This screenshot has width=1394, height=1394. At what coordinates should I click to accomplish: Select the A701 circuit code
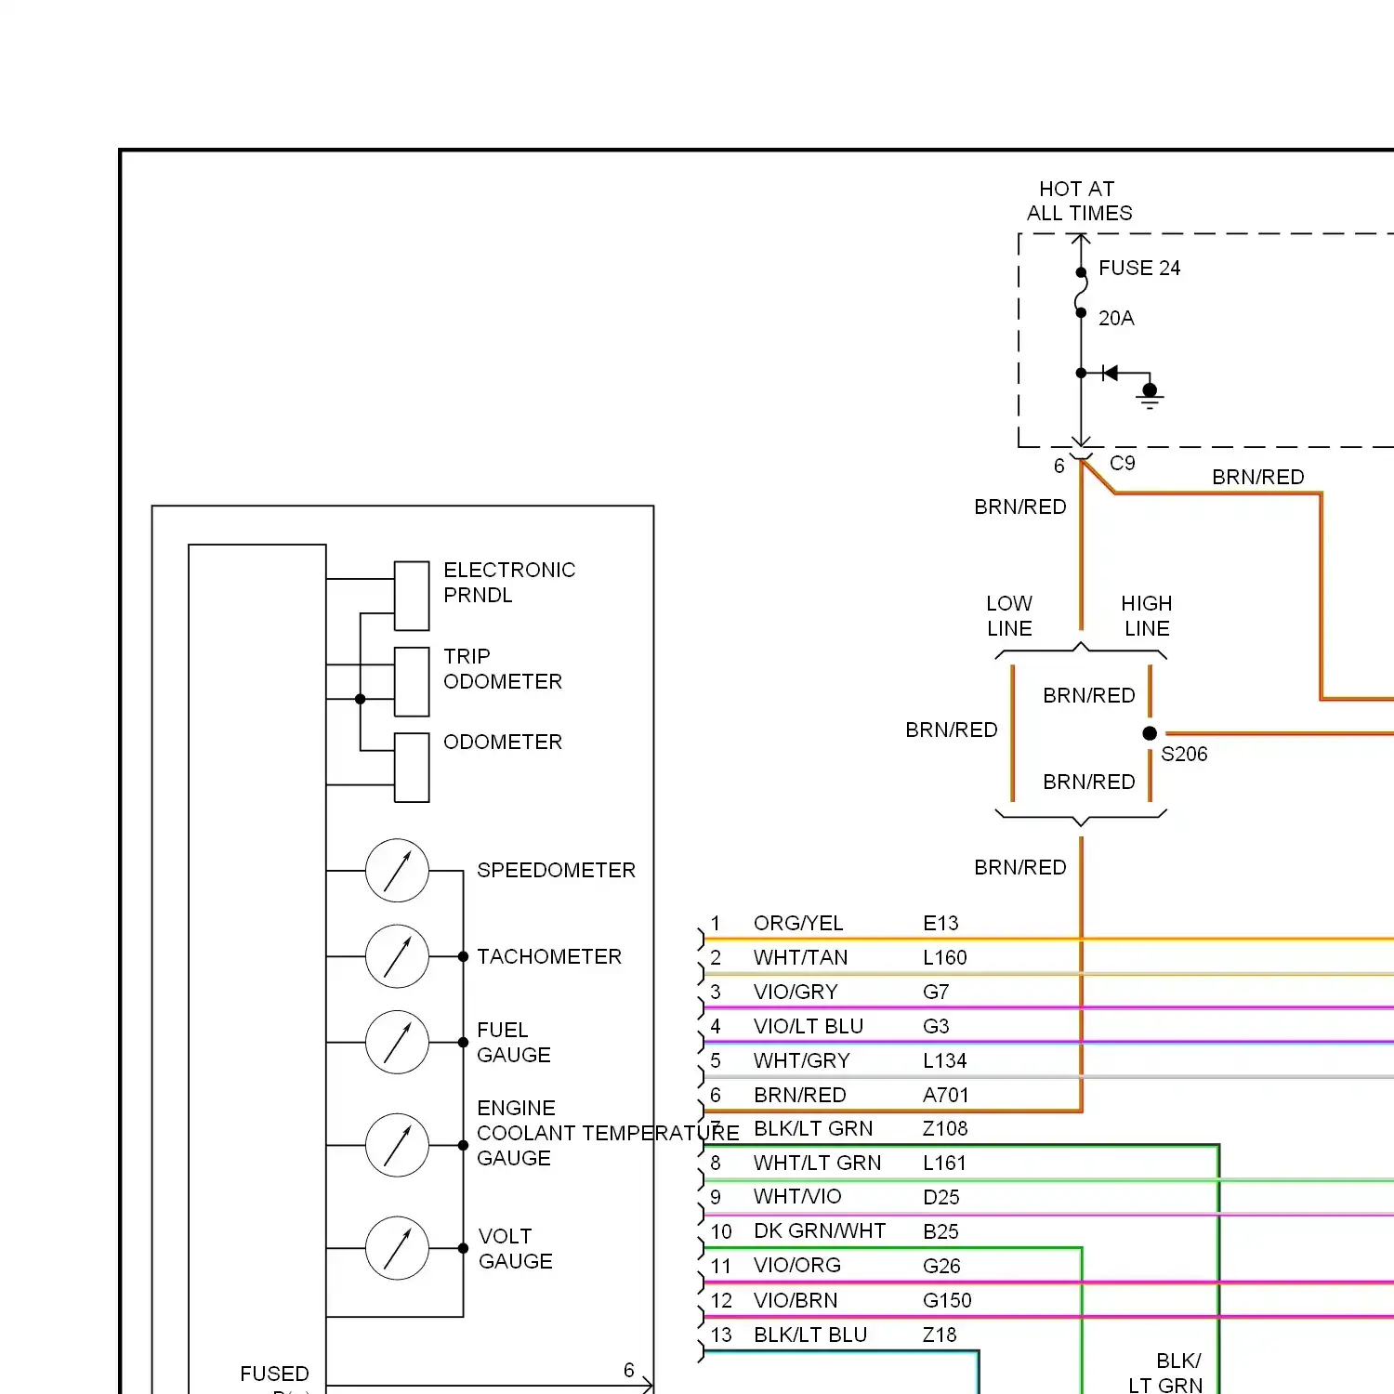[946, 1095]
